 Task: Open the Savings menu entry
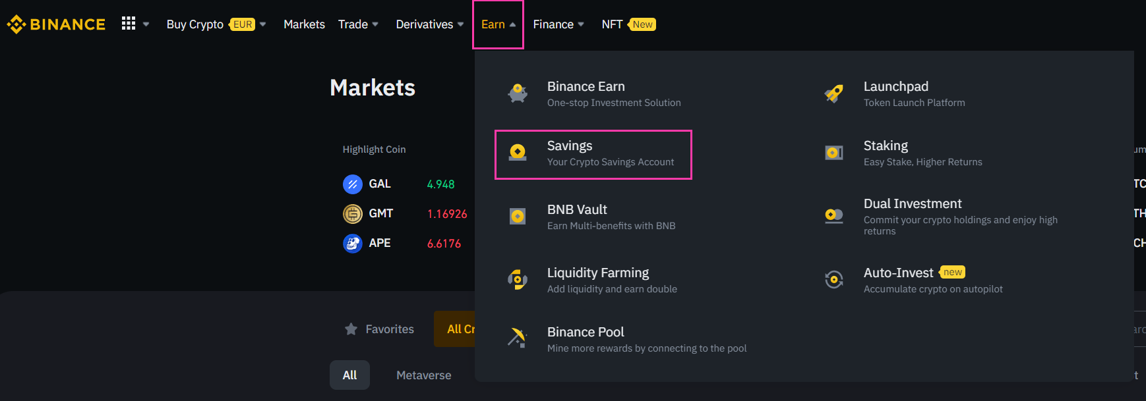593,154
